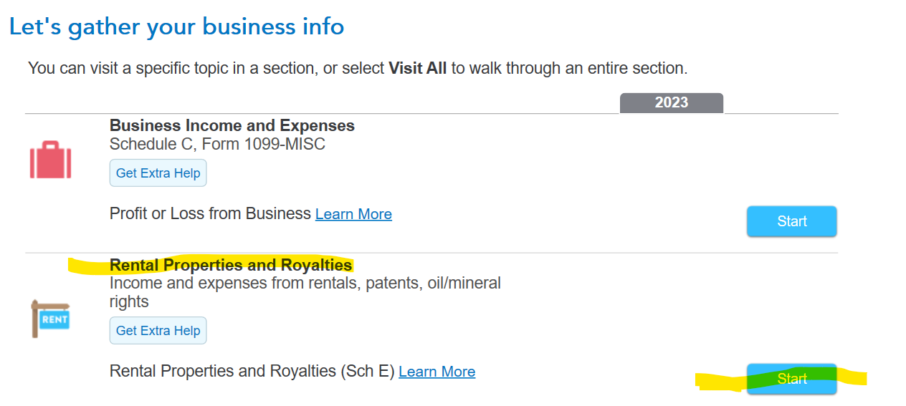906x406 pixels.
Task: Open Learn More for Rental Properties (Sch E)
Action: [437, 372]
